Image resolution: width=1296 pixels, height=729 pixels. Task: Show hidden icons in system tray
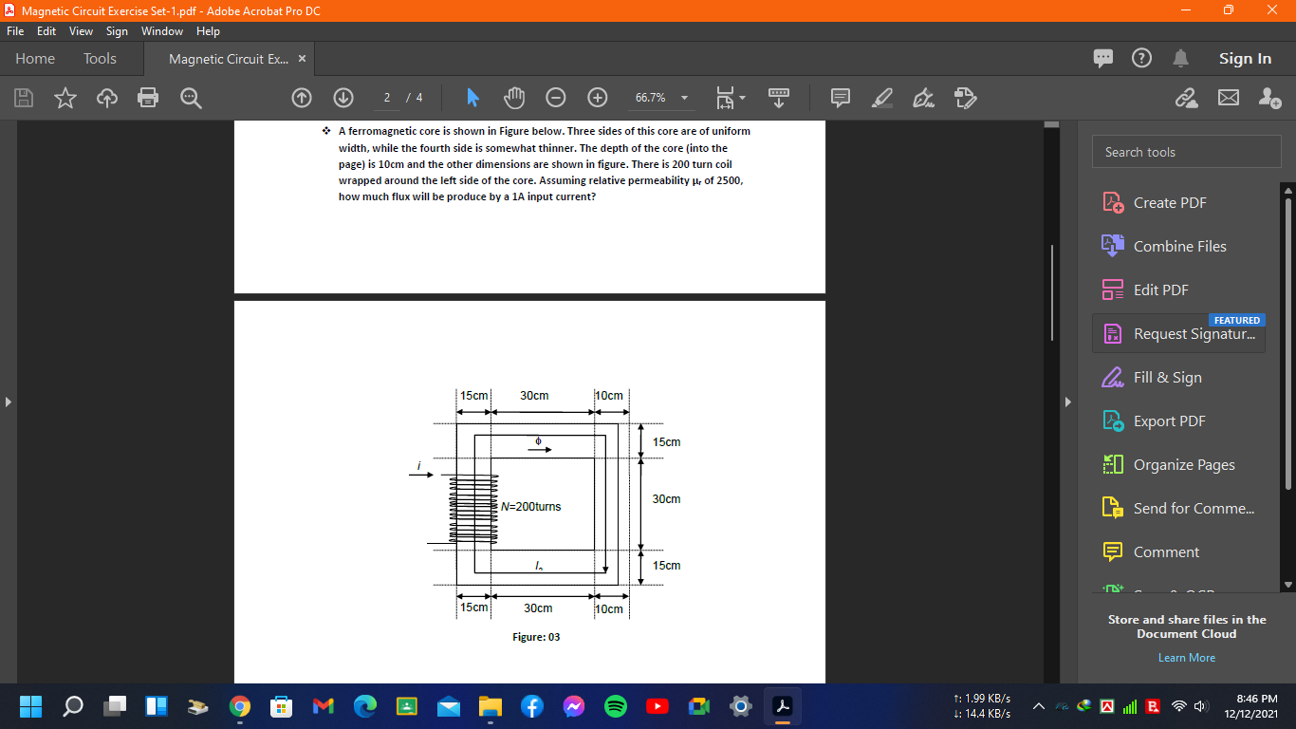[1038, 706]
